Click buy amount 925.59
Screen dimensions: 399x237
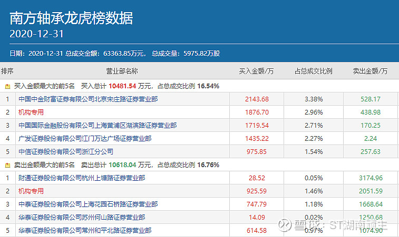tap(257, 191)
